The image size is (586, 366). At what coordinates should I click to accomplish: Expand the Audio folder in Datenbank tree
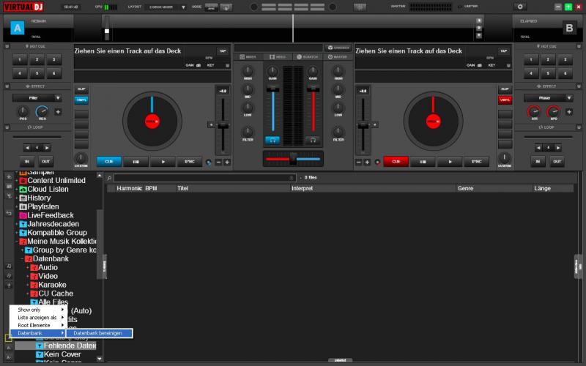tap(28, 268)
